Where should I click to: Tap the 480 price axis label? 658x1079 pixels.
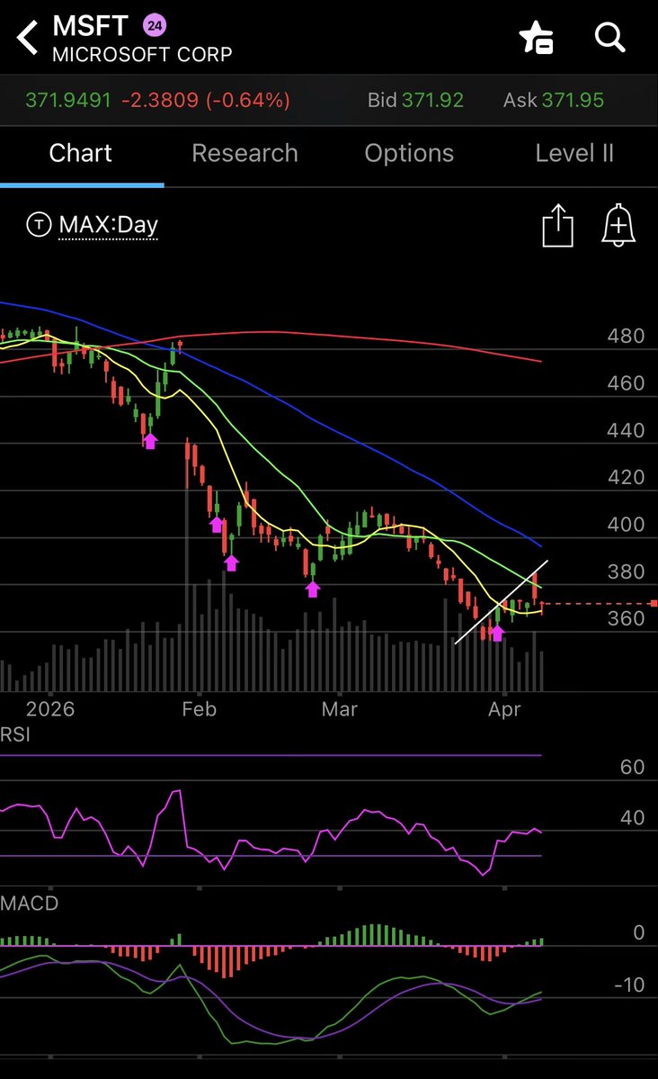point(626,336)
